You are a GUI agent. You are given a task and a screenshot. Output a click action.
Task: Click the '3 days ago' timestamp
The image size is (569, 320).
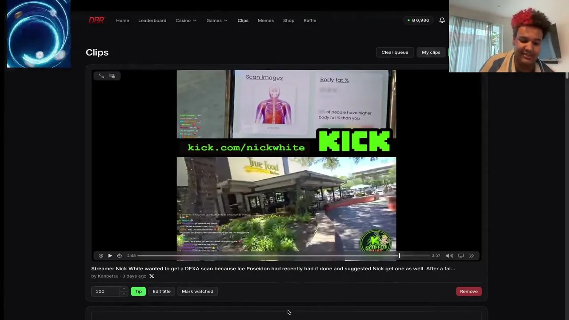(x=134, y=276)
